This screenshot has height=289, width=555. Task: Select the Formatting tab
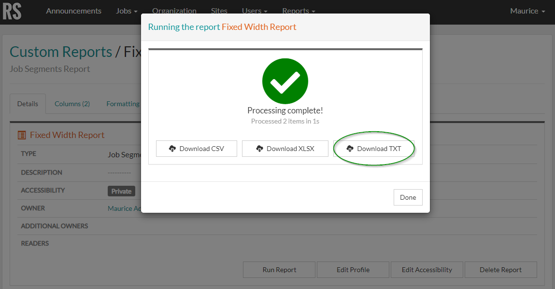click(x=122, y=103)
